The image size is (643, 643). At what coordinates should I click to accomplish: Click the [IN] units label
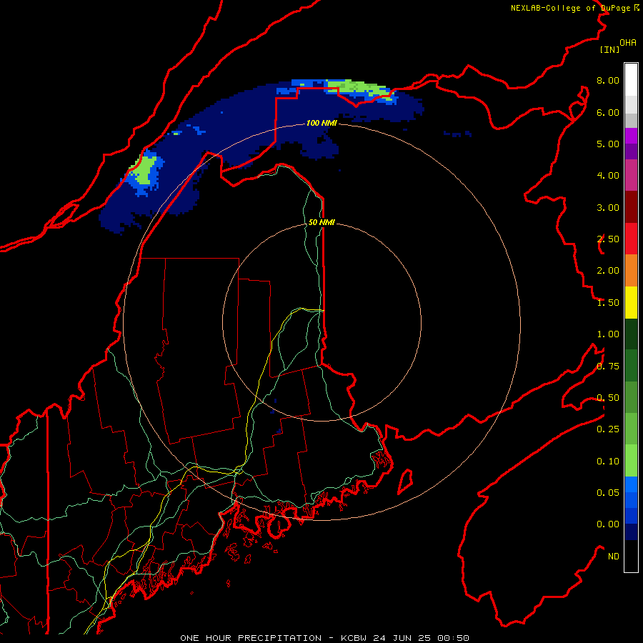(x=609, y=49)
